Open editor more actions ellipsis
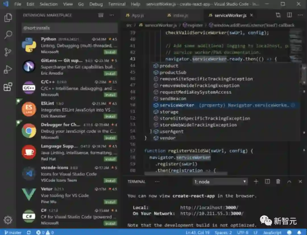The width and height of the screenshot is (307, 235). click(x=300, y=15)
